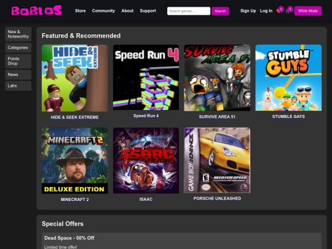Open the Support page
332x249 pixels.
point(148,11)
